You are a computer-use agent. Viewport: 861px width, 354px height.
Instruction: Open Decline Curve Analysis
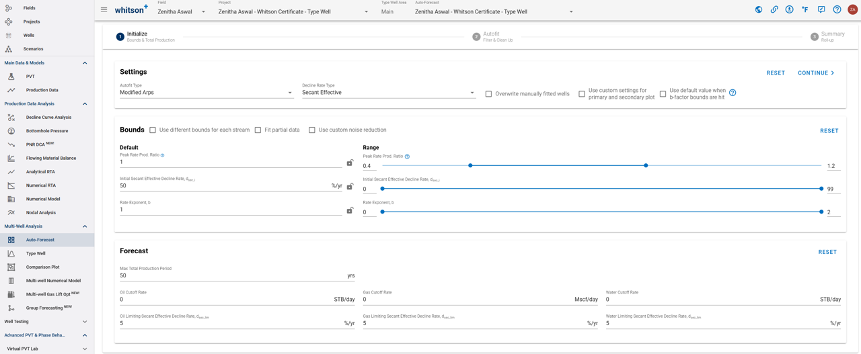point(47,118)
